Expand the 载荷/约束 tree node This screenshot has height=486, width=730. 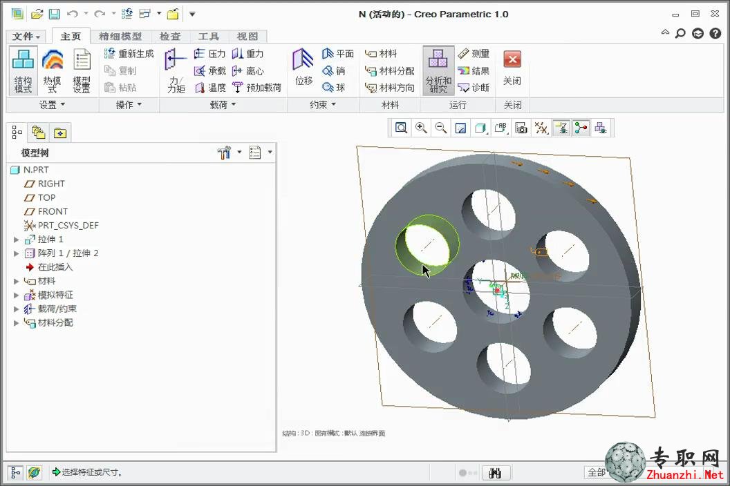pyautogui.click(x=17, y=309)
